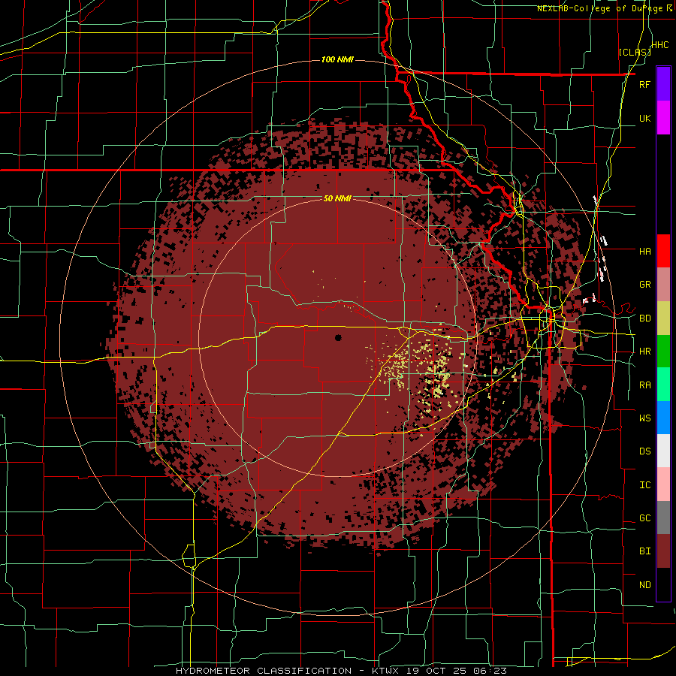Click the WS blue legend swatch
676x676 pixels.
pos(663,418)
